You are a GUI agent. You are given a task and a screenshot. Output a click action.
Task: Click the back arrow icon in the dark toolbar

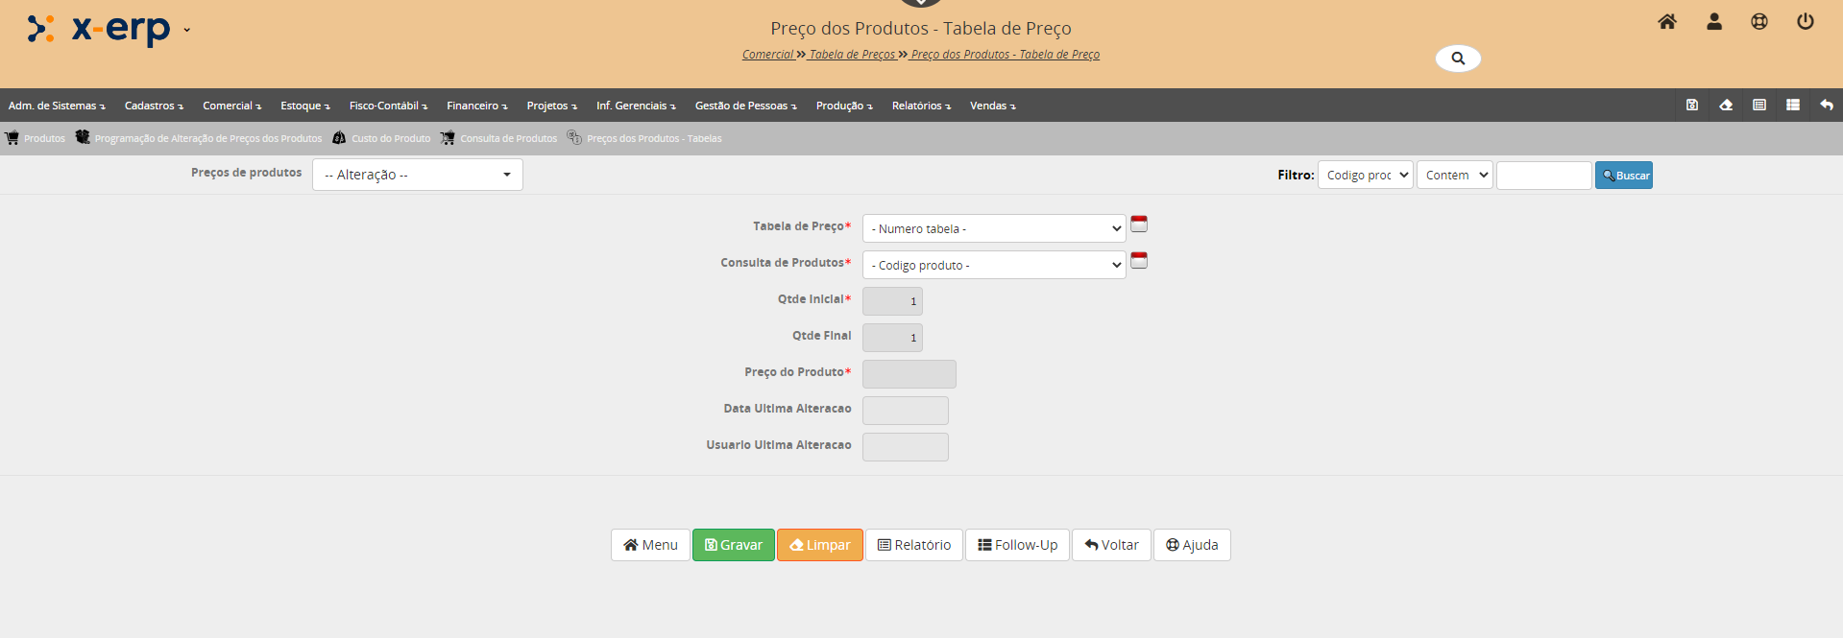[1827, 106]
